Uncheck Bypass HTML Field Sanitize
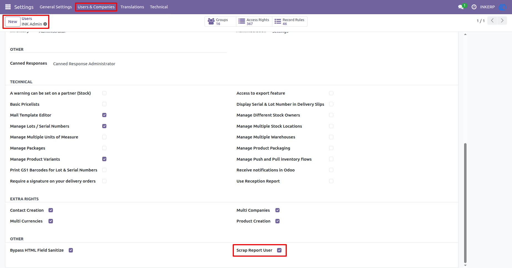 (71, 250)
